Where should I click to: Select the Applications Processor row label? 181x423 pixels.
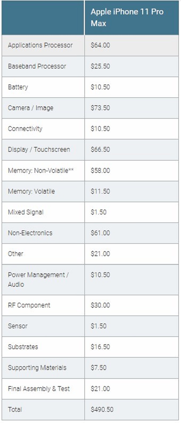(x=40, y=45)
